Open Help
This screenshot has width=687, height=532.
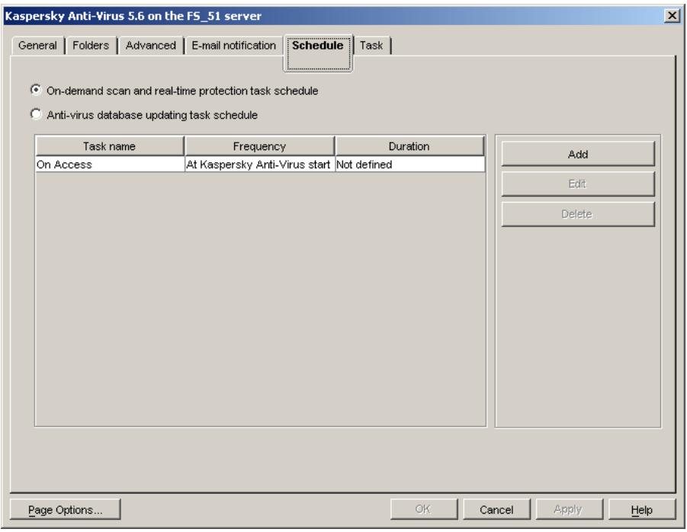point(642,510)
